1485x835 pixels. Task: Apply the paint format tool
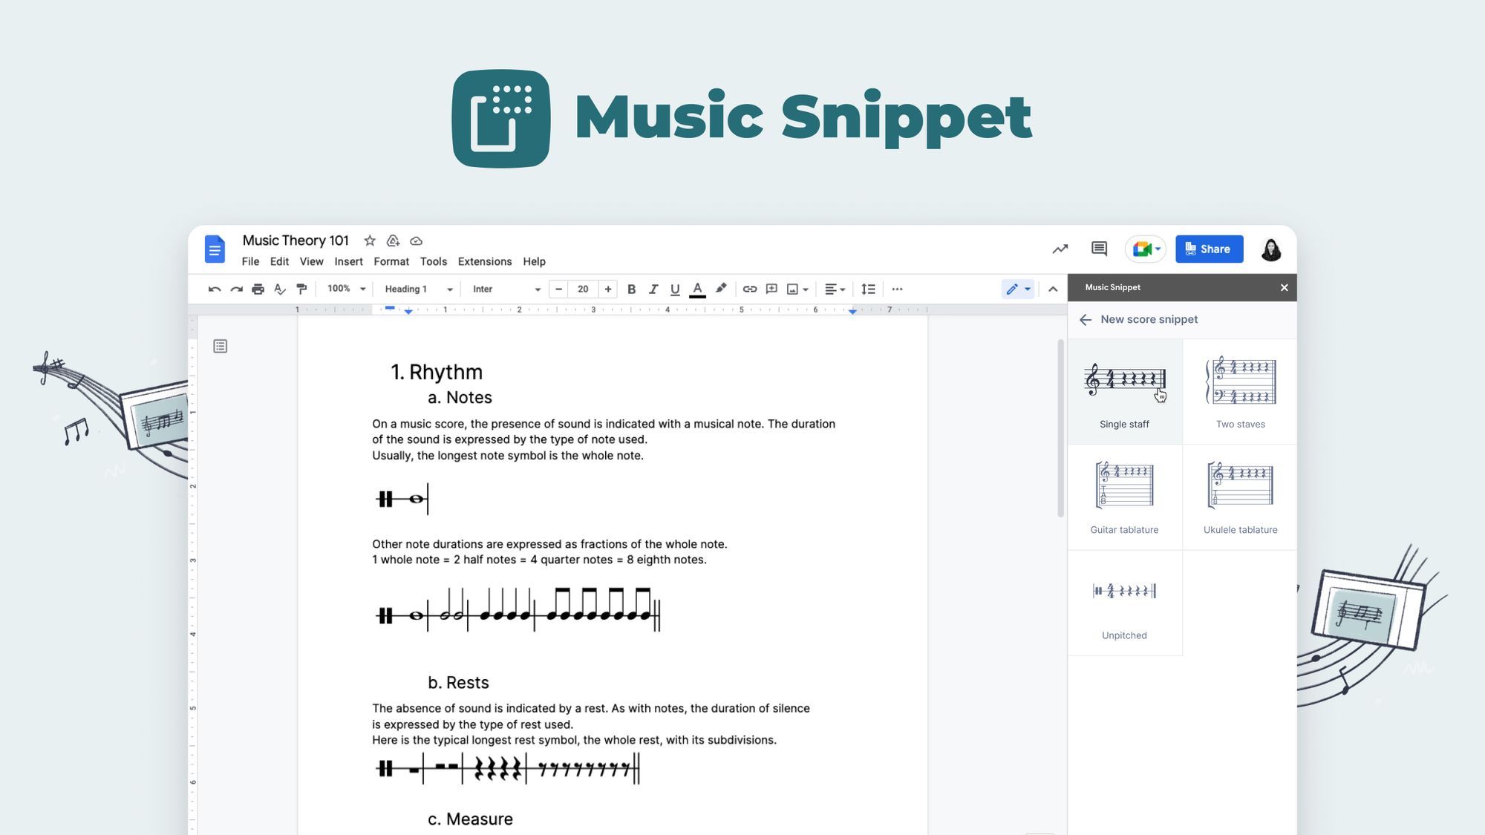(x=301, y=289)
